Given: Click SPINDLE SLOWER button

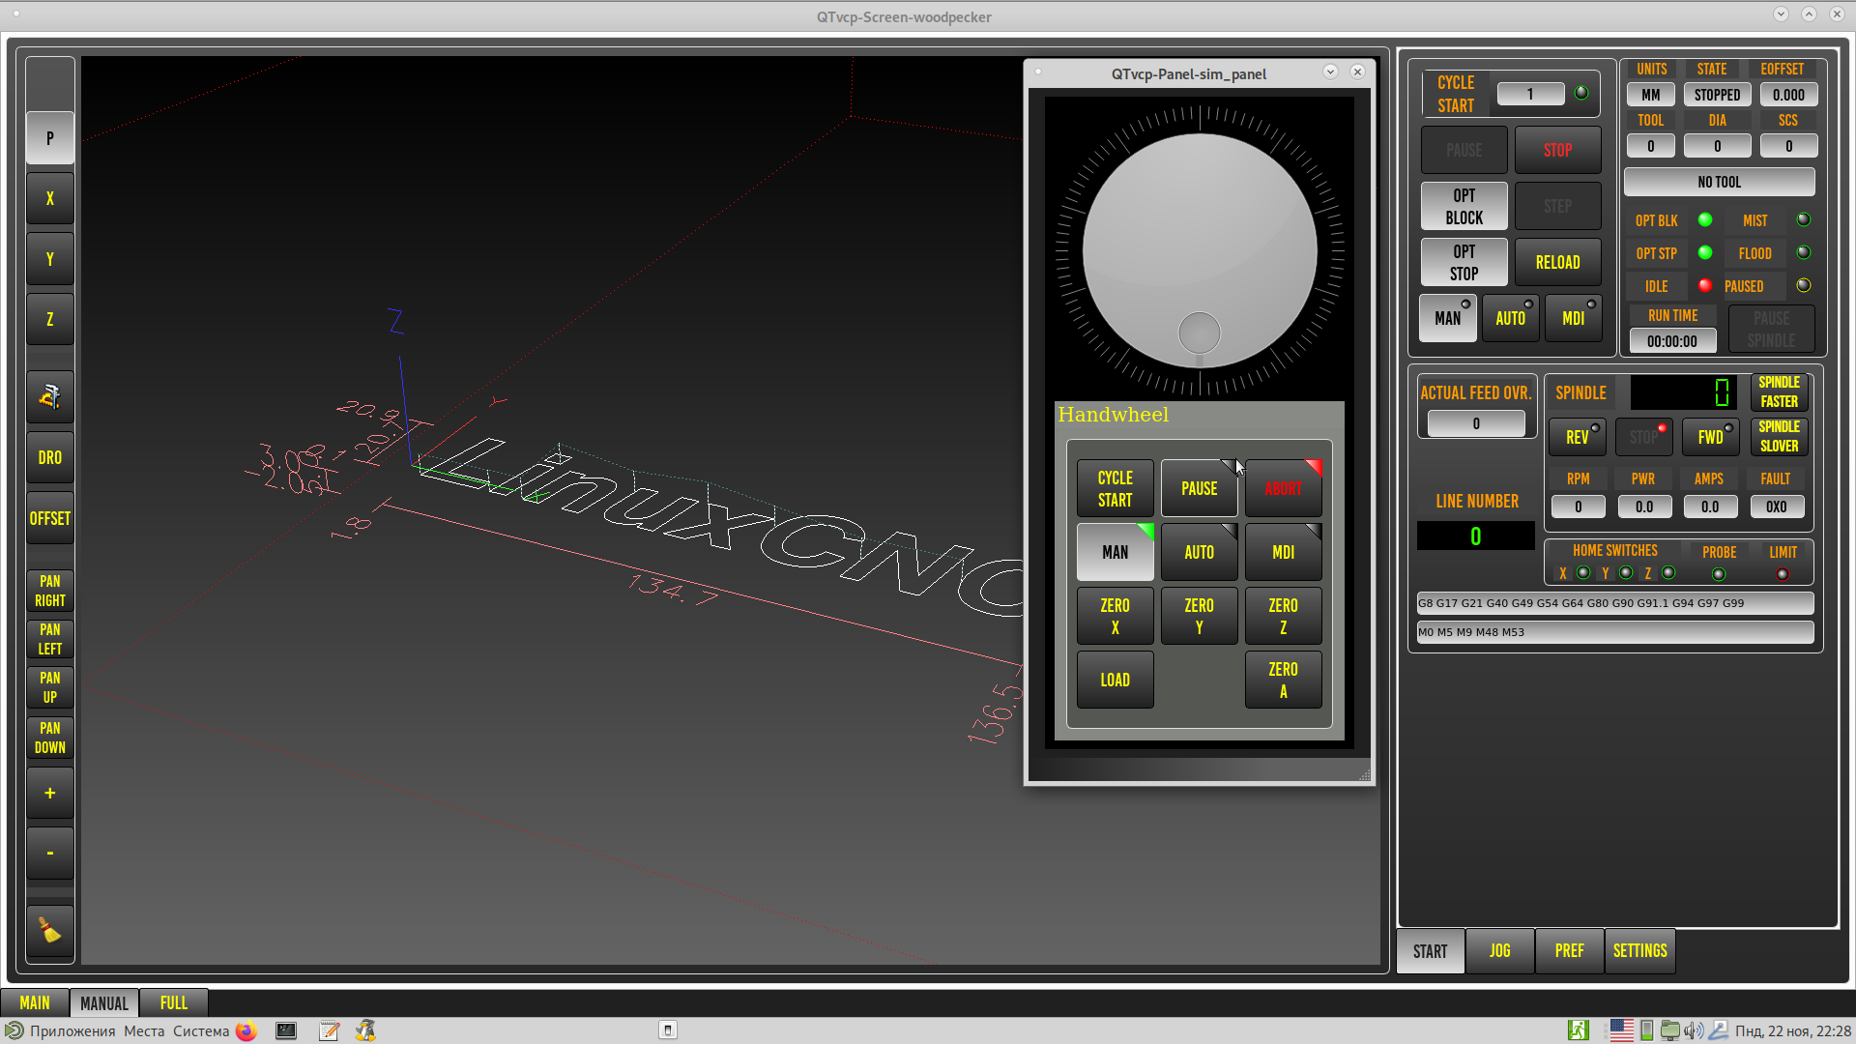Looking at the screenshot, I should pos(1779,436).
